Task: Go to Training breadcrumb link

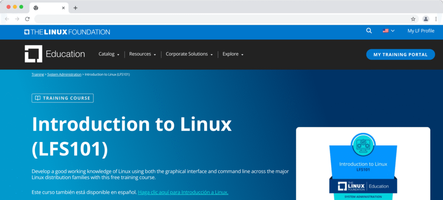Action: click(38, 74)
